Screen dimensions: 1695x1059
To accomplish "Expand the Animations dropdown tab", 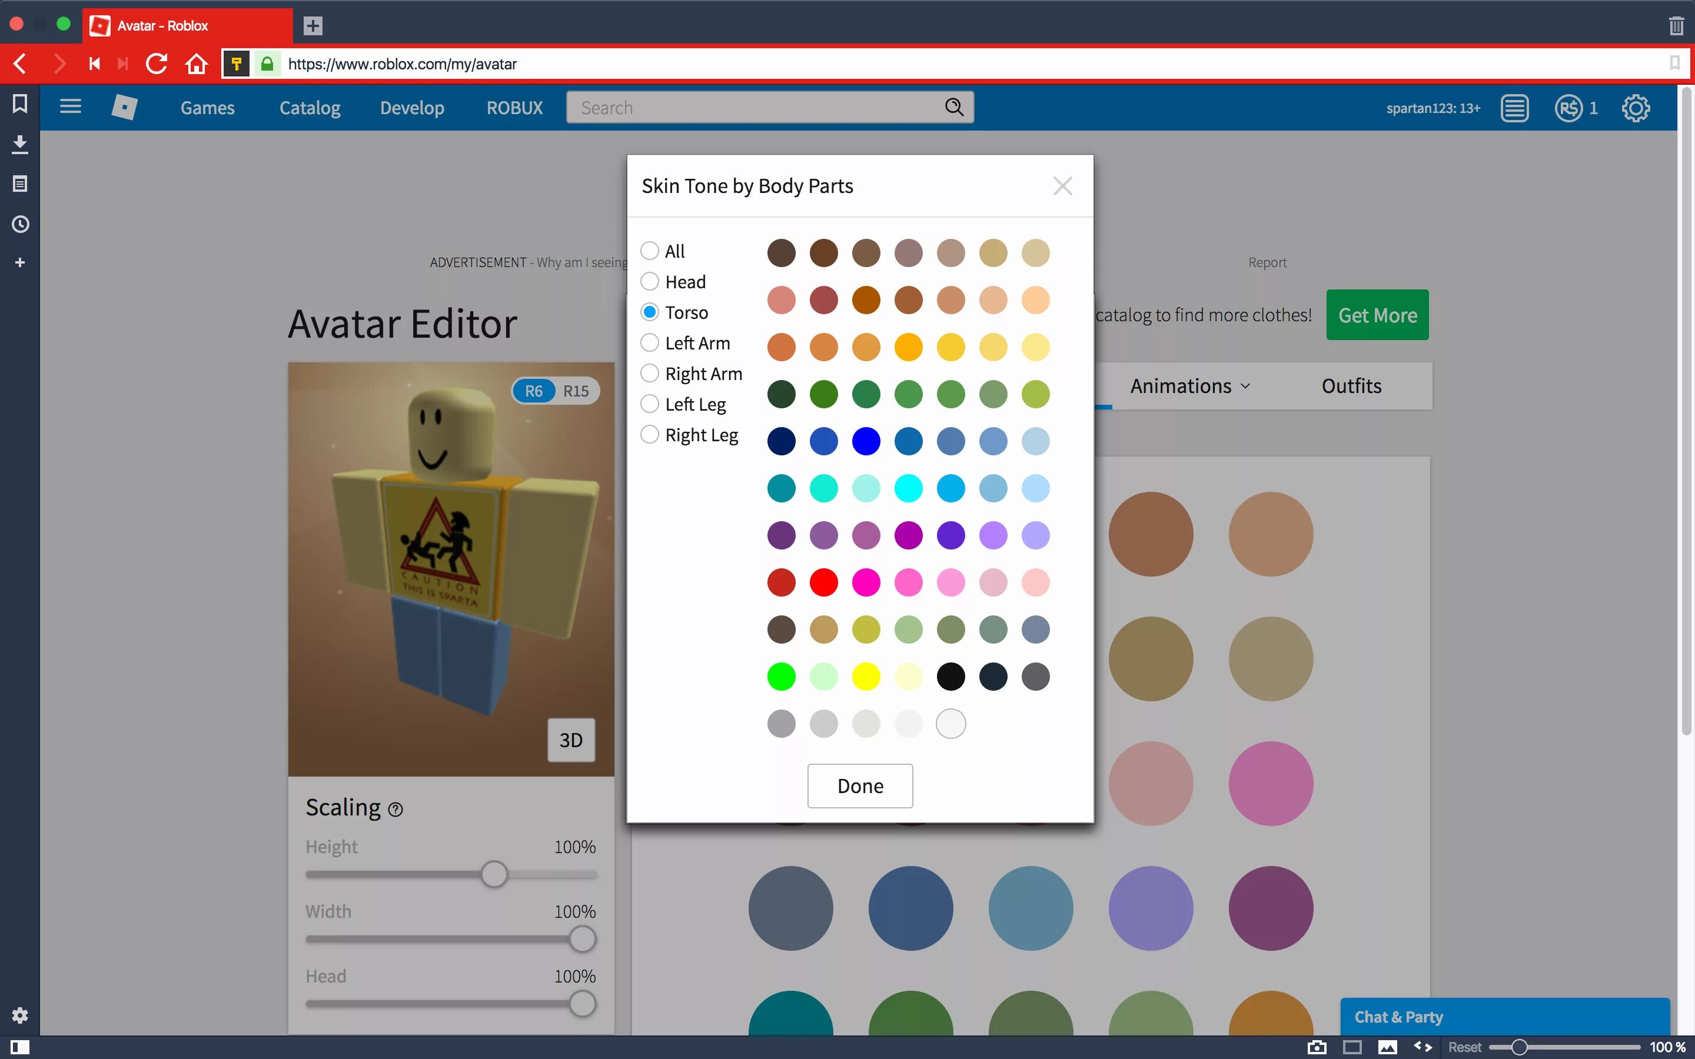I will pos(1190,386).
